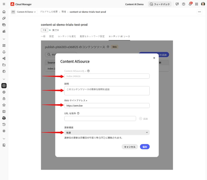Screen dimensions: 207x180
Task: Open header notifications bell with badge
Action: pos(190,4)
